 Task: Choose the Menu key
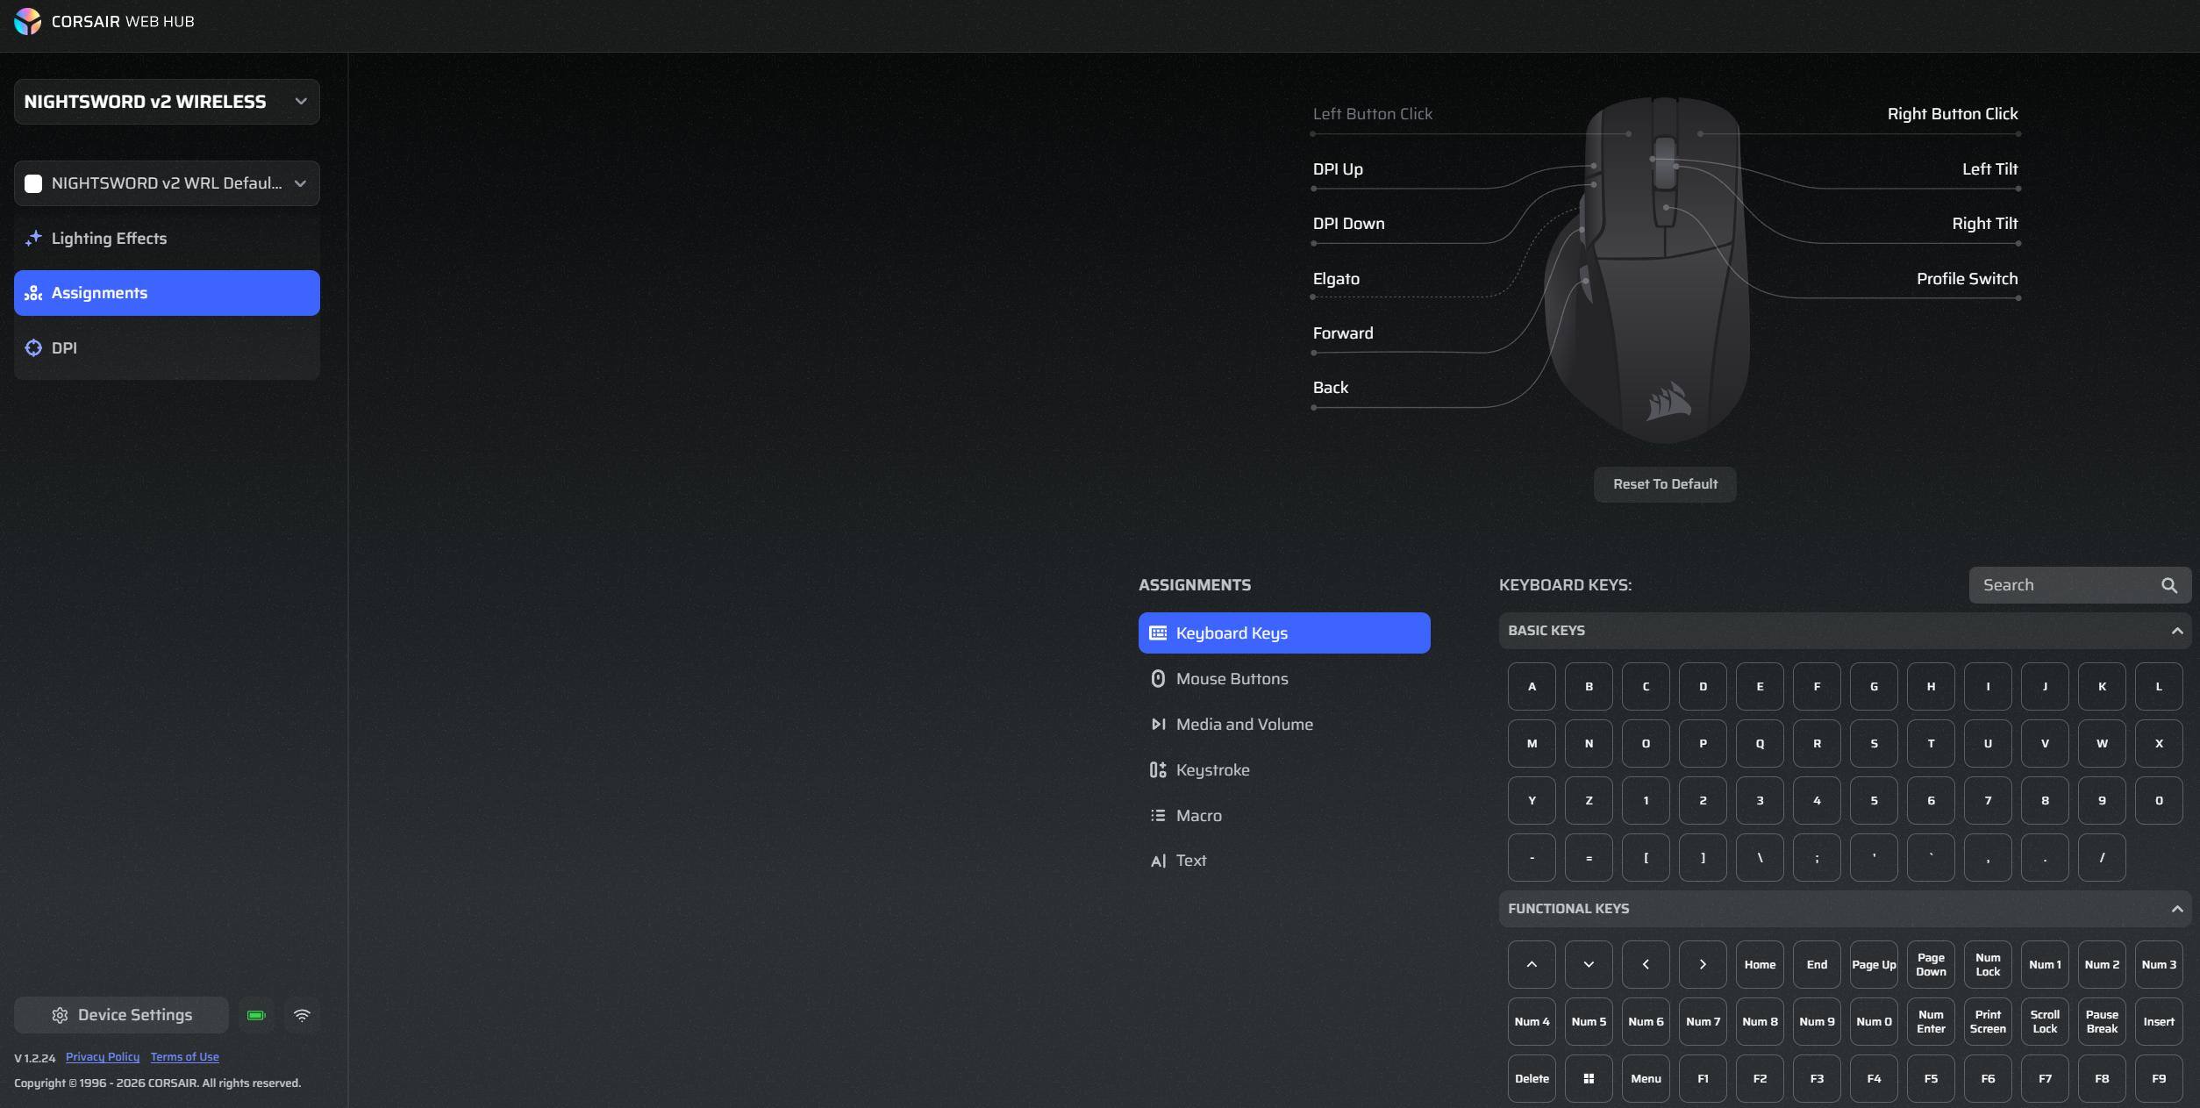coord(1646,1078)
